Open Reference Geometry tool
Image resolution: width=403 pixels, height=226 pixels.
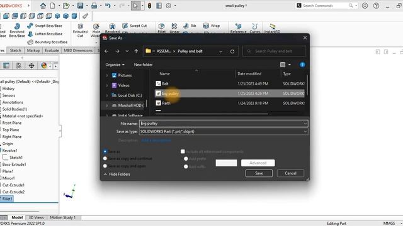(238, 28)
